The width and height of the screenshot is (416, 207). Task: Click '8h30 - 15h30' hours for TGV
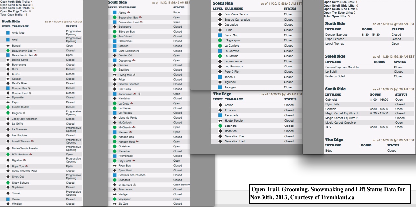379,127
